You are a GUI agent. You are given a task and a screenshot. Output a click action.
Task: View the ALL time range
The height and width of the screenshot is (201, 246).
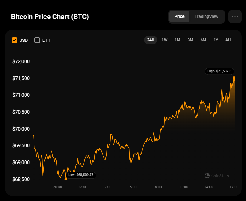click(x=229, y=40)
